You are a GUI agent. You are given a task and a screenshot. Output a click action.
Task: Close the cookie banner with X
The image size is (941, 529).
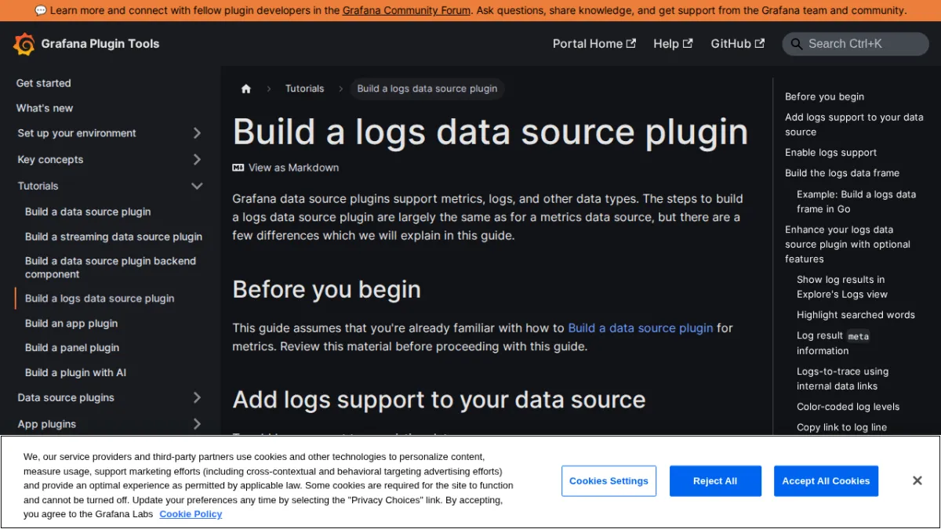click(917, 480)
